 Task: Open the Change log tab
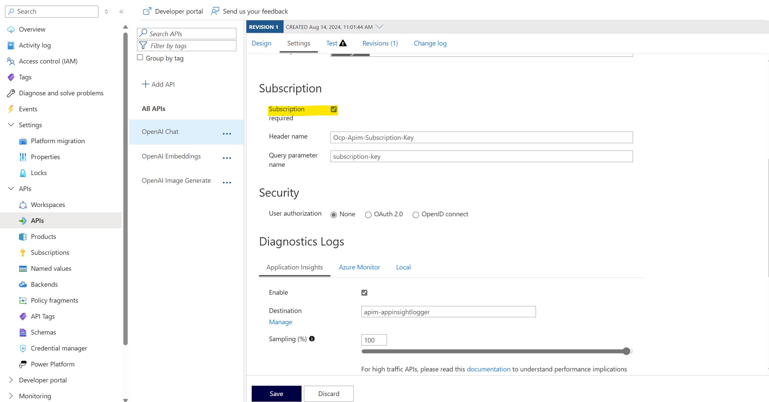point(430,43)
